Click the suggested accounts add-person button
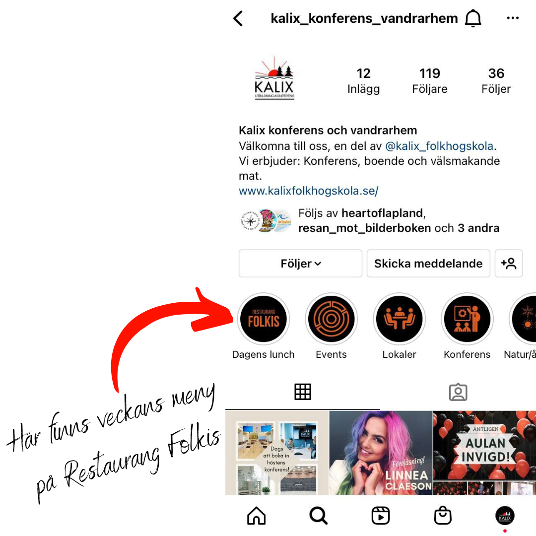Image resolution: width=536 pixels, height=536 pixels. (509, 264)
